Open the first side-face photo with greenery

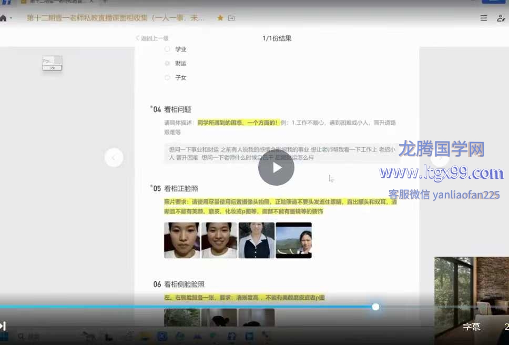pos(182,318)
